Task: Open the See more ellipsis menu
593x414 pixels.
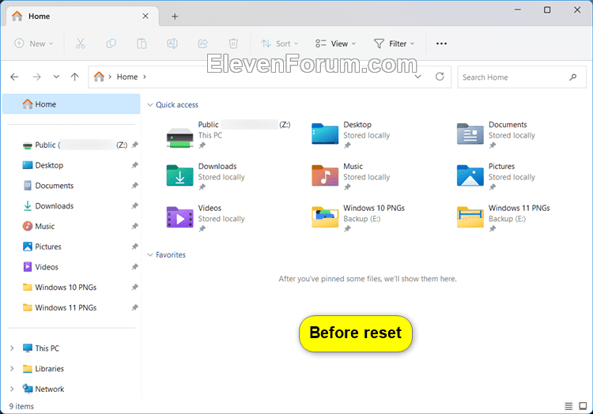Action: pyautogui.click(x=441, y=43)
